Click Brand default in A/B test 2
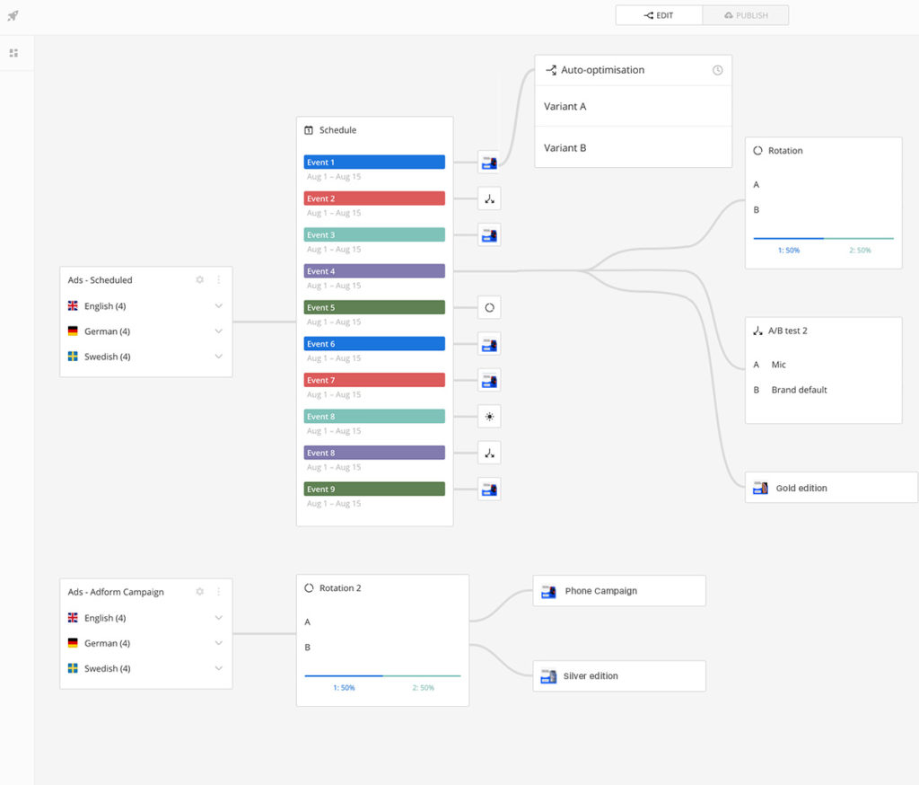The width and height of the screenshot is (919, 785). (799, 390)
